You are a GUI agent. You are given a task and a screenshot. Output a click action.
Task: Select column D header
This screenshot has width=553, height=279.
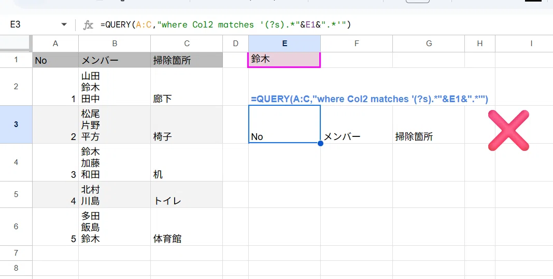click(236, 44)
